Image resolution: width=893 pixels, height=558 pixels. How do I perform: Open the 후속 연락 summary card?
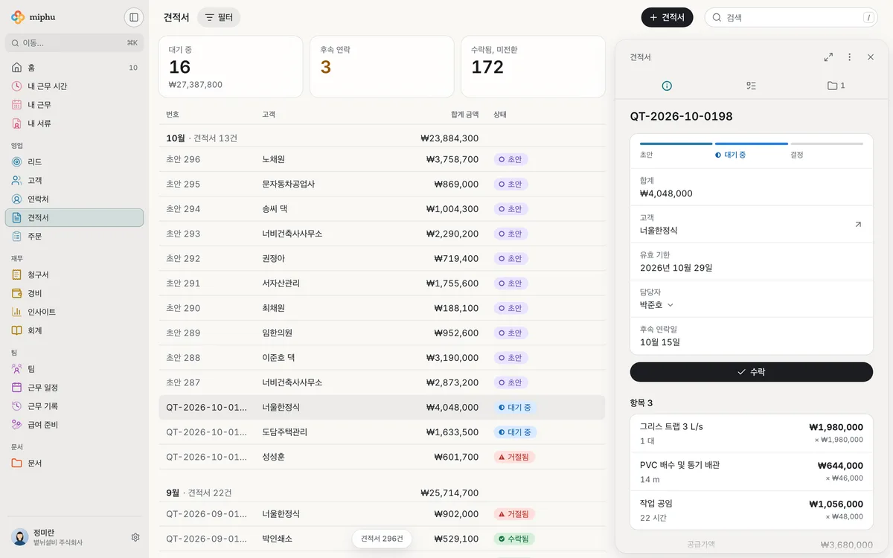pos(382,66)
